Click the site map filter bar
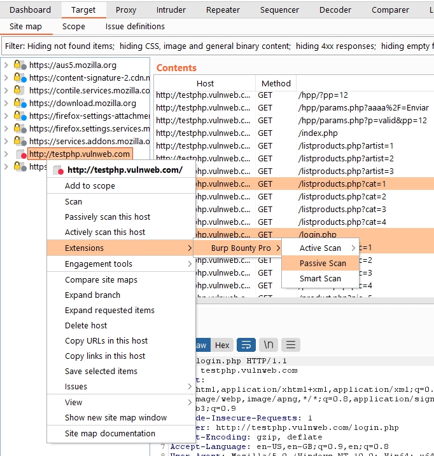434x456 pixels. 216,46
